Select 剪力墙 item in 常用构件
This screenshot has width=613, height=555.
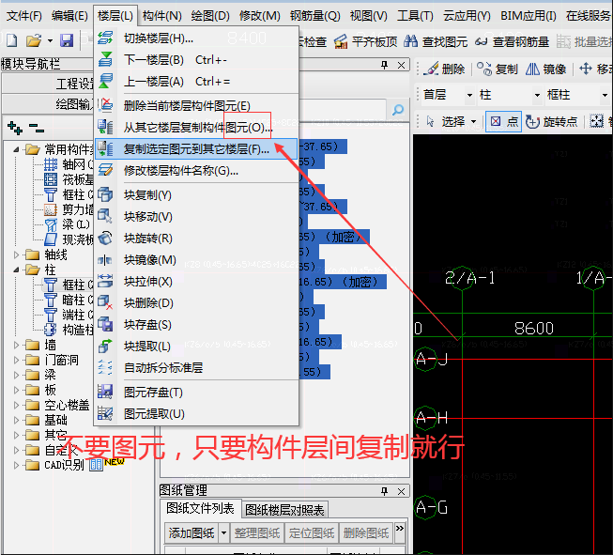69,210
